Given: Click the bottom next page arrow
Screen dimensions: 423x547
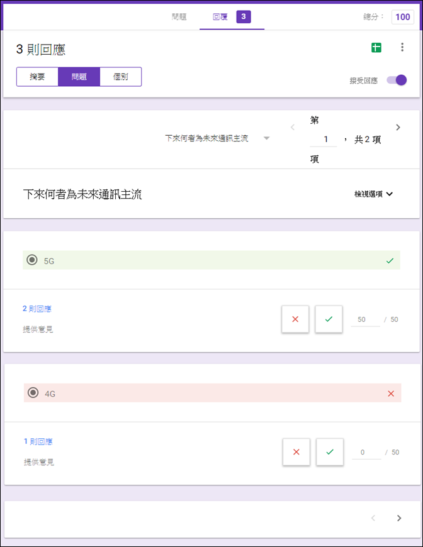Looking at the screenshot, I should point(399,518).
